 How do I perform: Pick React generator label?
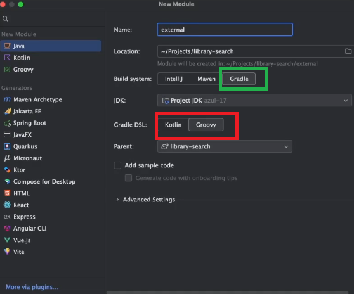coord(21,205)
